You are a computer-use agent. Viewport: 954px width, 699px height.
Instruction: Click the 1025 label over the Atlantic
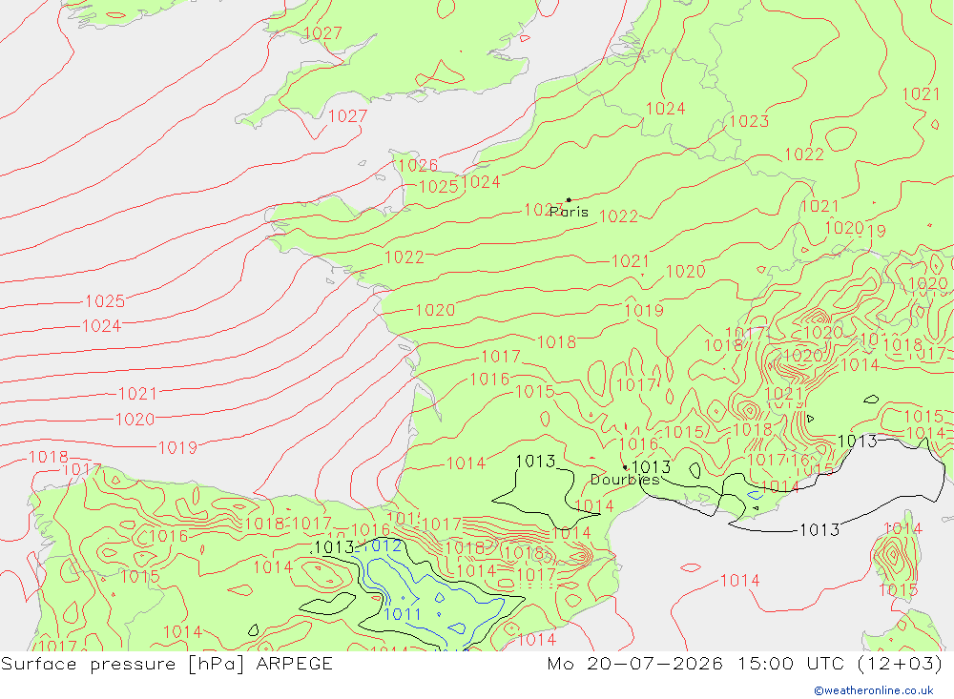(x=105, y=301)
